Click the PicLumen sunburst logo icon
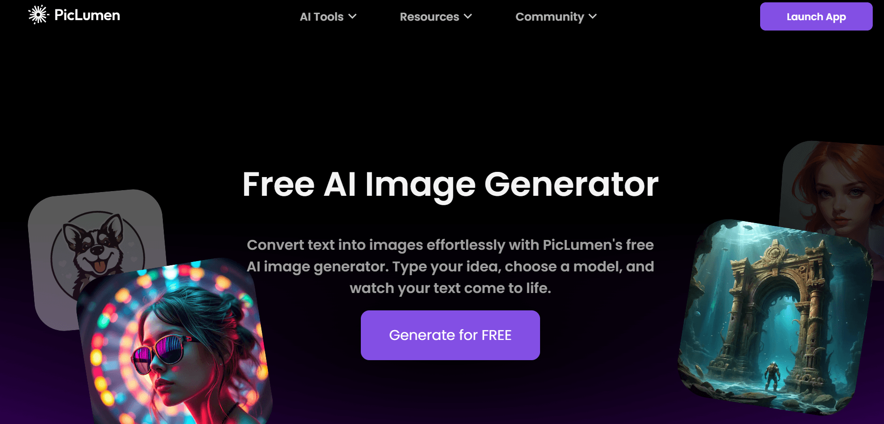This screenshot has width=884, height=424. (38, 15)
